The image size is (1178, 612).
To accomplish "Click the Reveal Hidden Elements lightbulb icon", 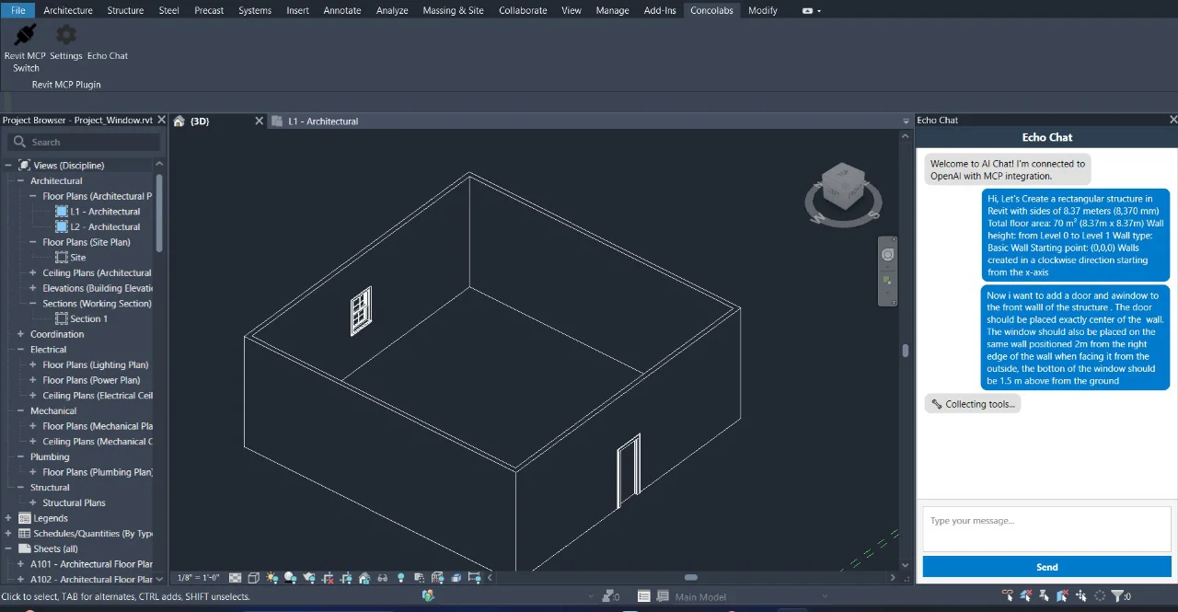I will [401, 577].
